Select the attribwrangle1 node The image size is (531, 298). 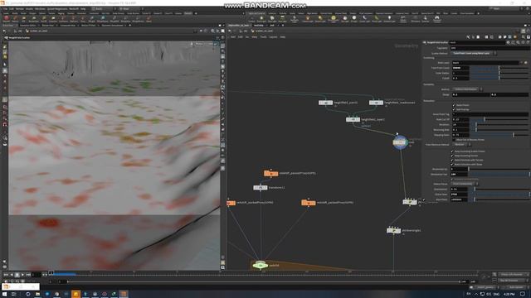tap(393, 230)
